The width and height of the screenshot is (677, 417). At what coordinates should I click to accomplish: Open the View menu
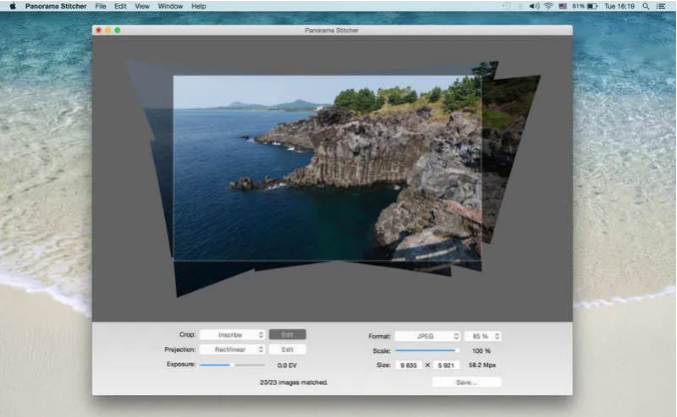pyautogui.click(x=142, y=6)
